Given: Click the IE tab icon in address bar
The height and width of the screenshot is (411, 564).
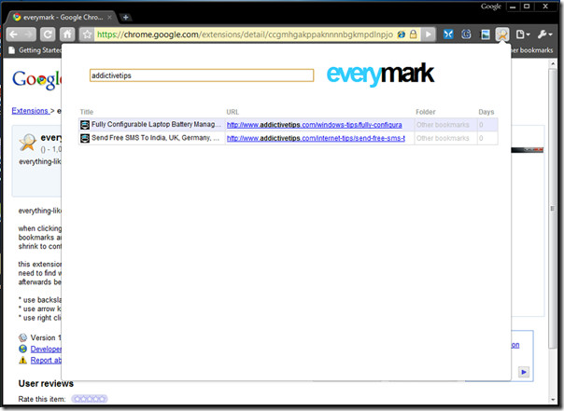Looking at the screenshot, I should (402, 34).
